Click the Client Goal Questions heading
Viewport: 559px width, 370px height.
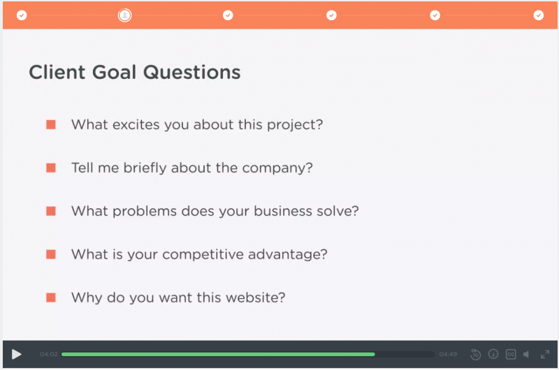[x=135, y=73]
